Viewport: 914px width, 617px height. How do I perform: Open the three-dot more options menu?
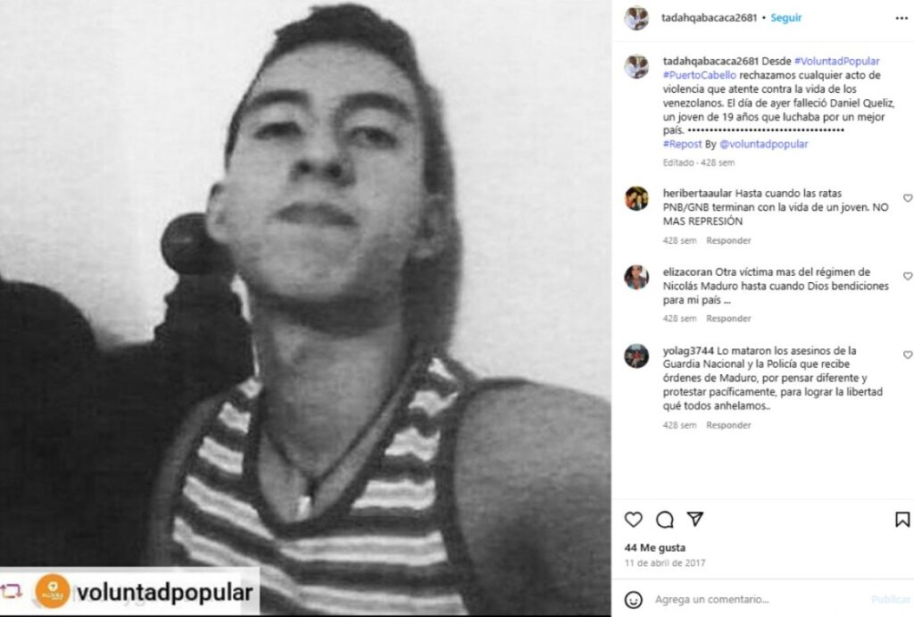tap(902, 19)
